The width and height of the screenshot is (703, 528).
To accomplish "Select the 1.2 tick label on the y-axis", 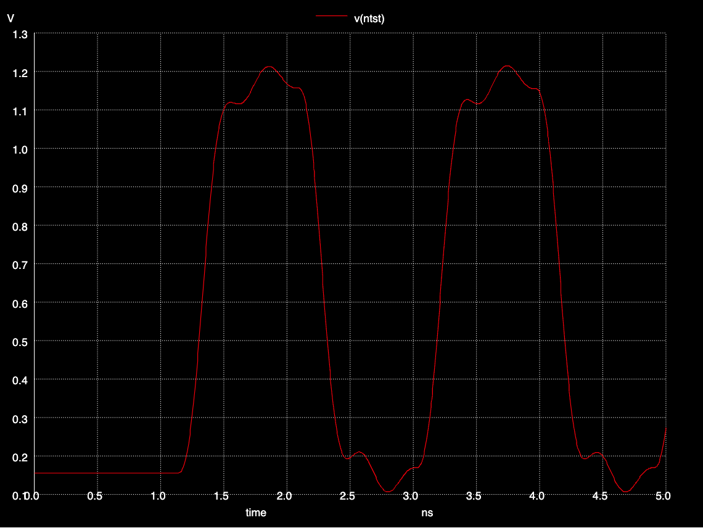I will click(20, 73).
